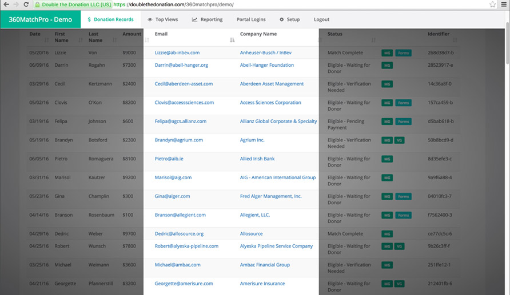Click MG badge in Darrin Rogahn row

click(x=387, y=65)
